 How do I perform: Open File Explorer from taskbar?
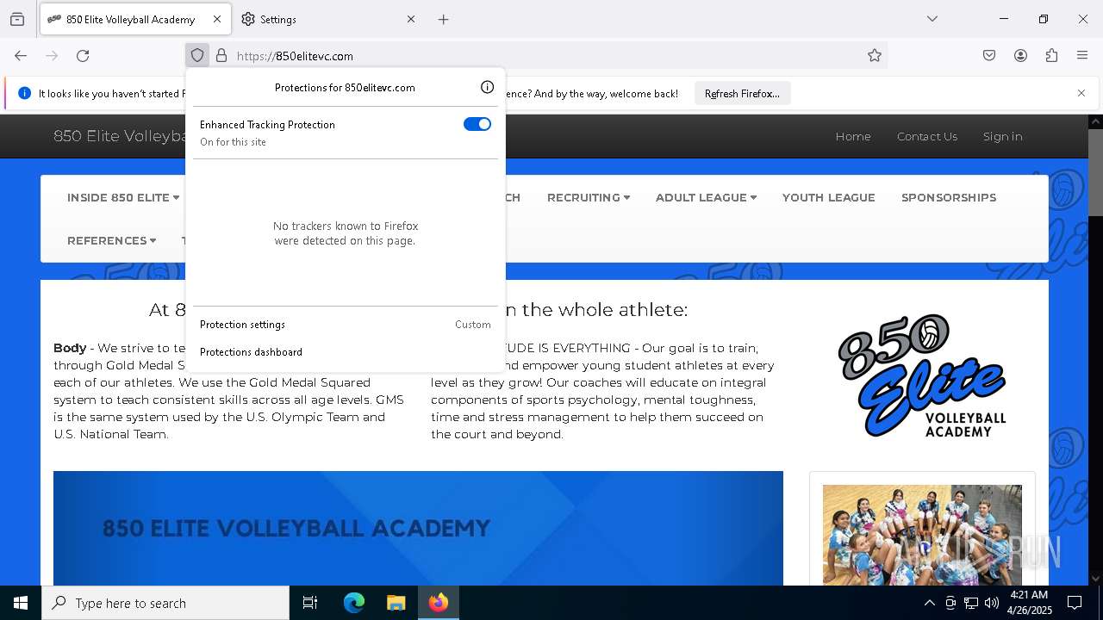coord(396,603)
